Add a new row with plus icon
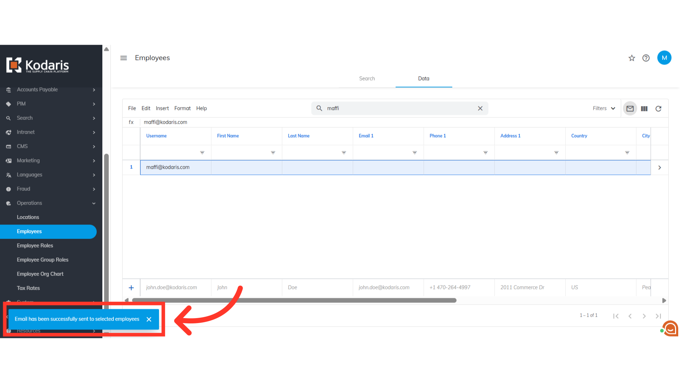The image size is (680, 383). 131,288
